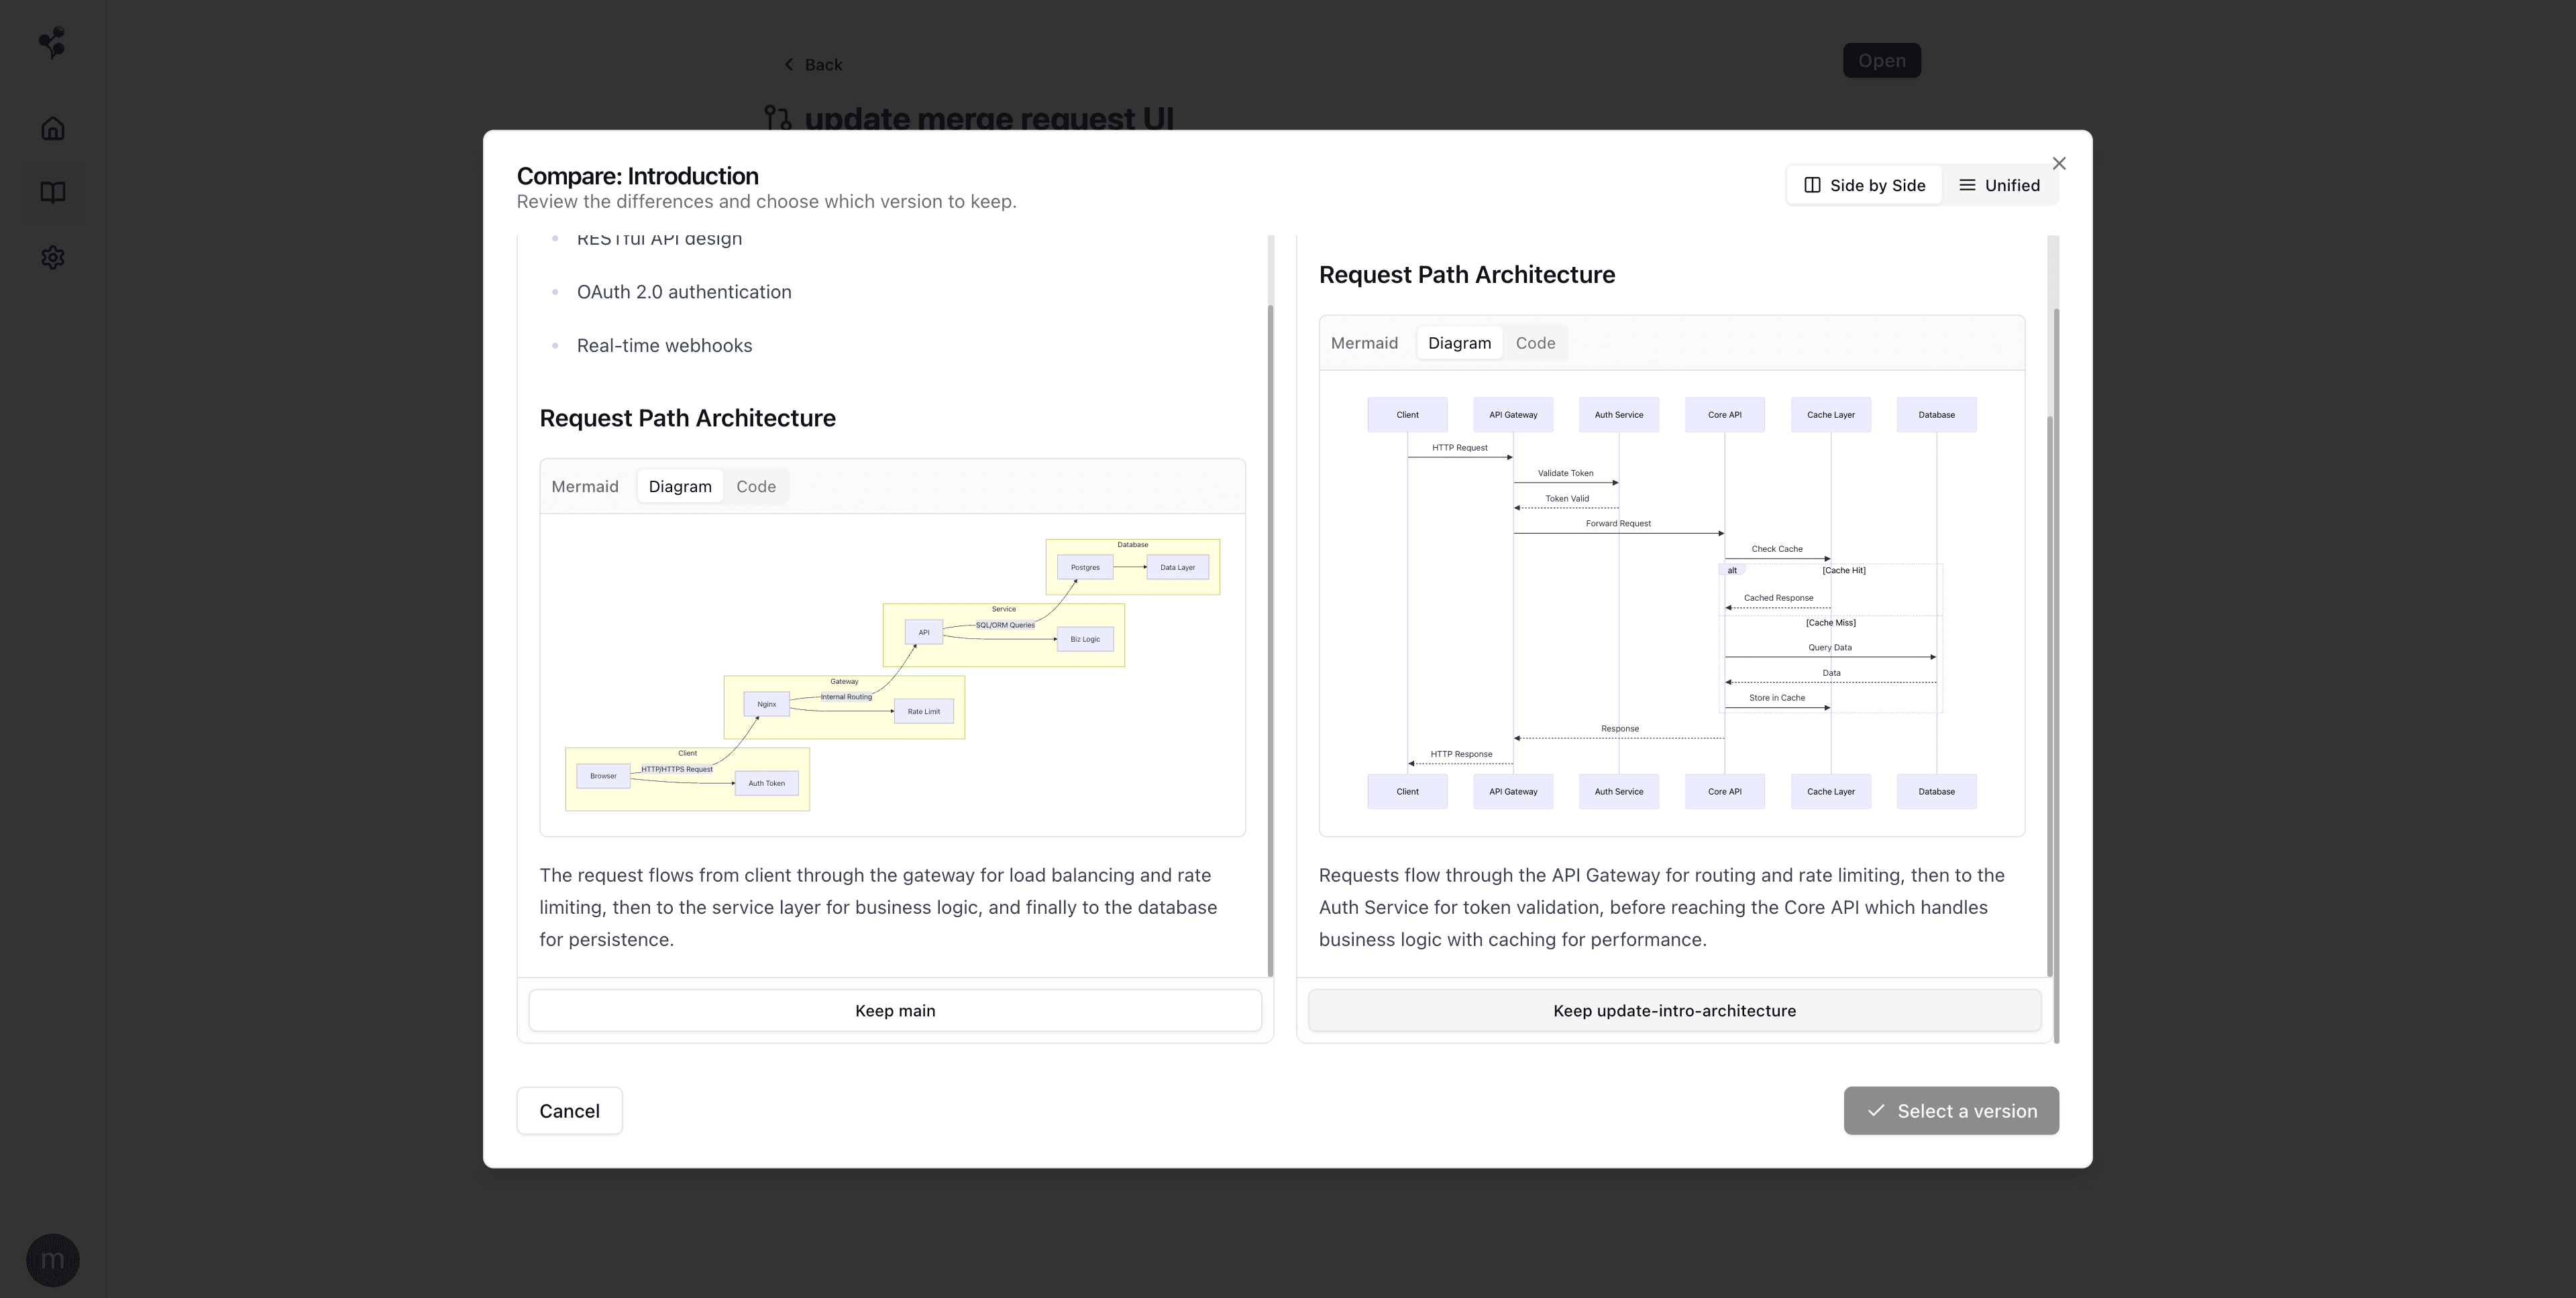Open the documentation book icon in sidebar
The height and width of the screenshot is (1298, 2576).
52,193
